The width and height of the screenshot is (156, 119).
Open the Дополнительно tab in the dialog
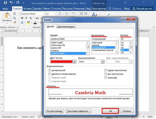(x=66, y=26)
